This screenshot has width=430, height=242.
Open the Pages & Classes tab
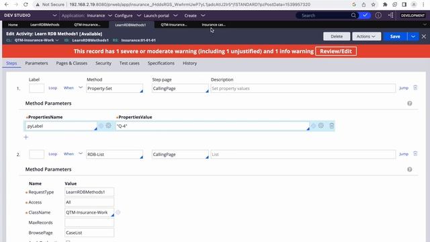point(72,63)
